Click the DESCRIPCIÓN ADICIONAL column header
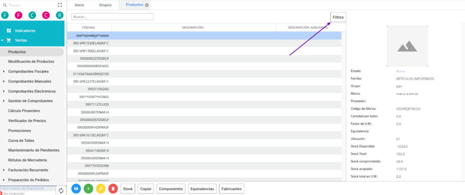Screen dimensions: 465x195 click(x=308, y=27)
